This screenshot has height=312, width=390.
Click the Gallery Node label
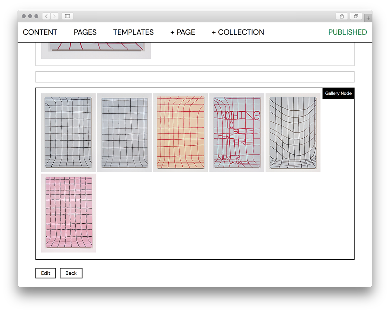338,93
